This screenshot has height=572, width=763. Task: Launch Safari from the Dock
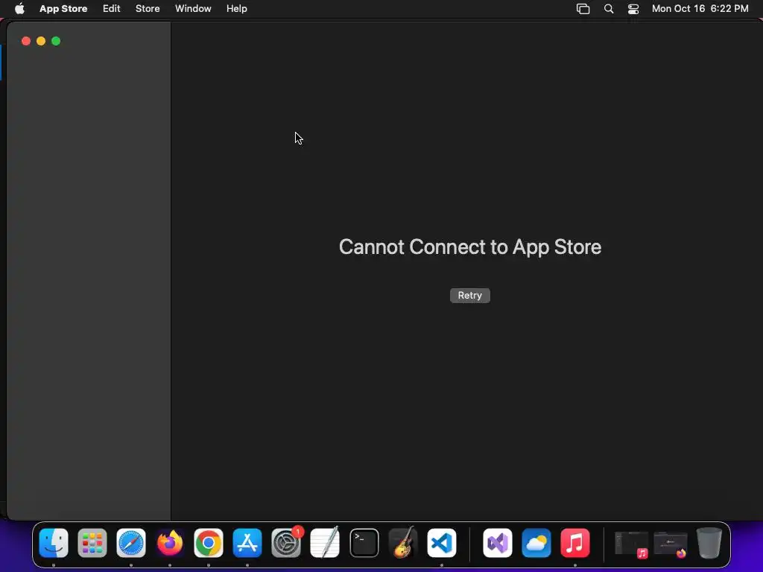pos(131,543)
